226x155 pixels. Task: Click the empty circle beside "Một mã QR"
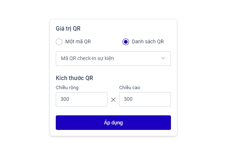tap(59, 42)
